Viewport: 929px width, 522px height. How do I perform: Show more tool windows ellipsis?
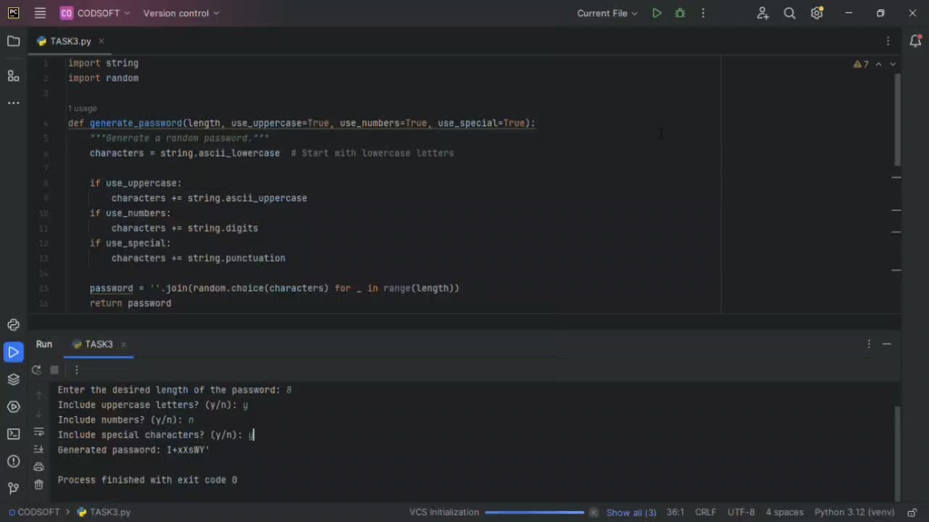(x=13, y=104)
